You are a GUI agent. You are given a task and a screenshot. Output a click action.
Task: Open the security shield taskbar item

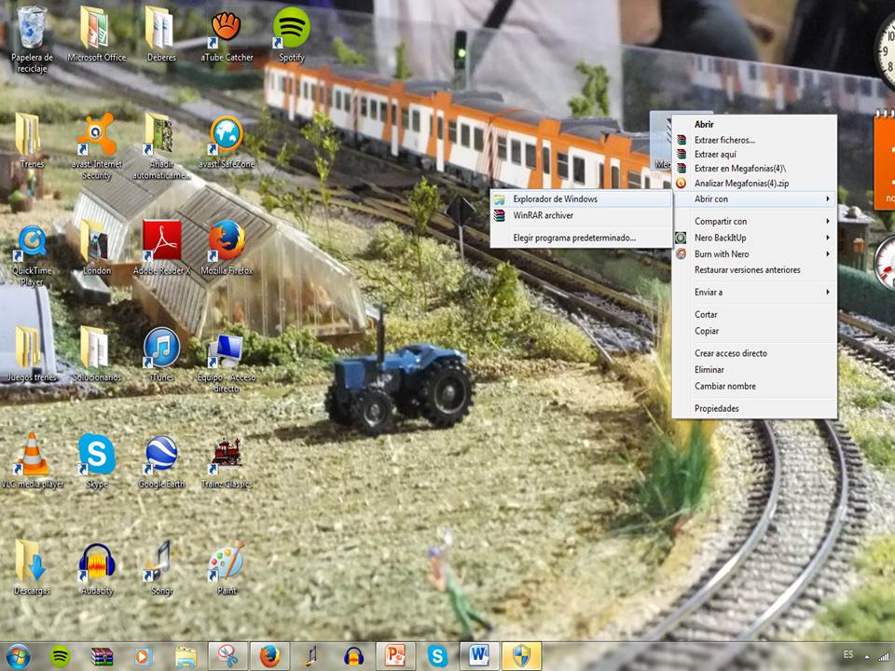[x=521, y=656]
